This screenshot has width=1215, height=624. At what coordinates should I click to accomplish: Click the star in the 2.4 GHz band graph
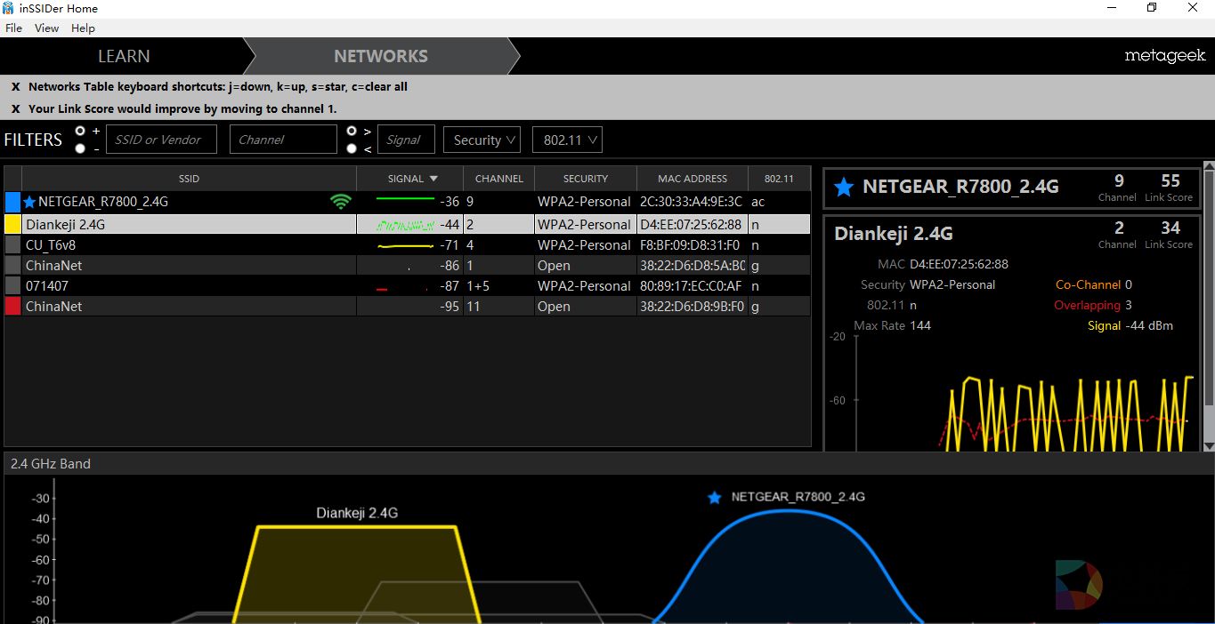(x=714, y=498)
